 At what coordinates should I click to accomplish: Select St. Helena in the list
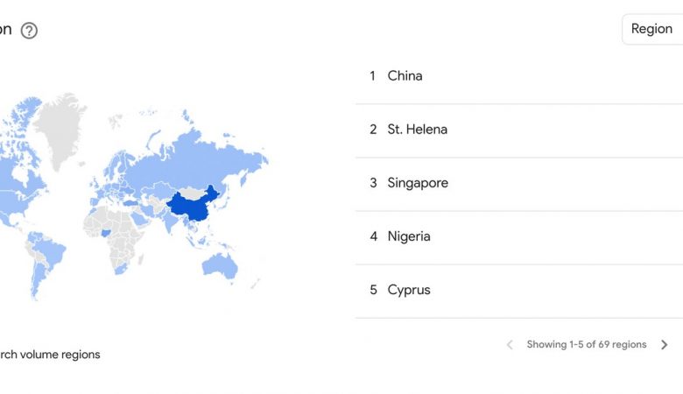pos(518,130)
